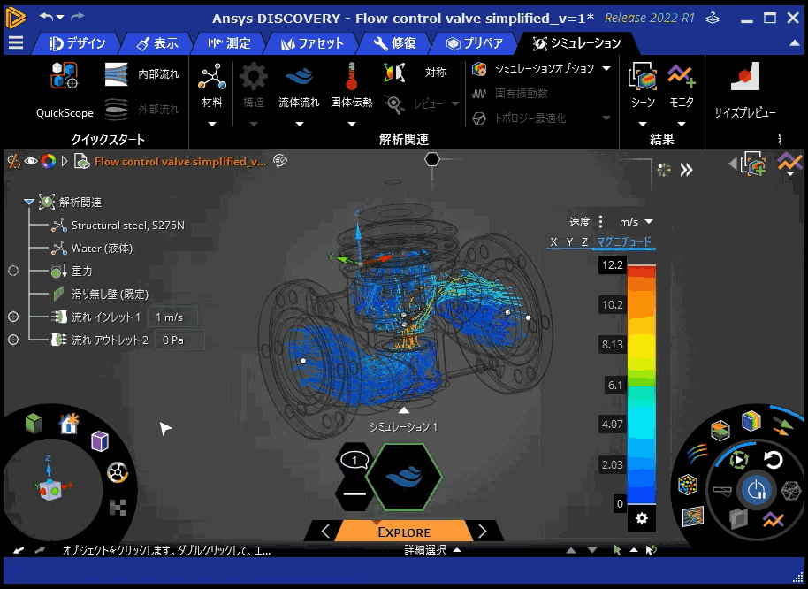Toggle the 流れ アウトレット 2 suppress circle
Screen dimensions: 808x589
(13, 340)
